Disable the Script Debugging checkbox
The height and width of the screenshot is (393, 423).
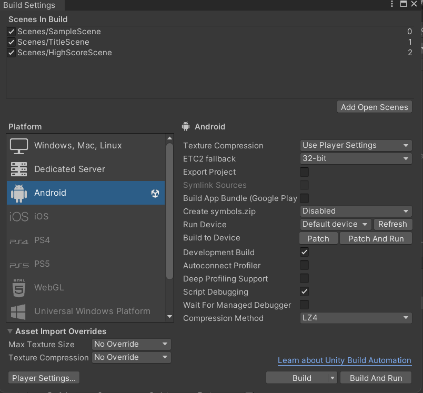click(x=304, y=291)
